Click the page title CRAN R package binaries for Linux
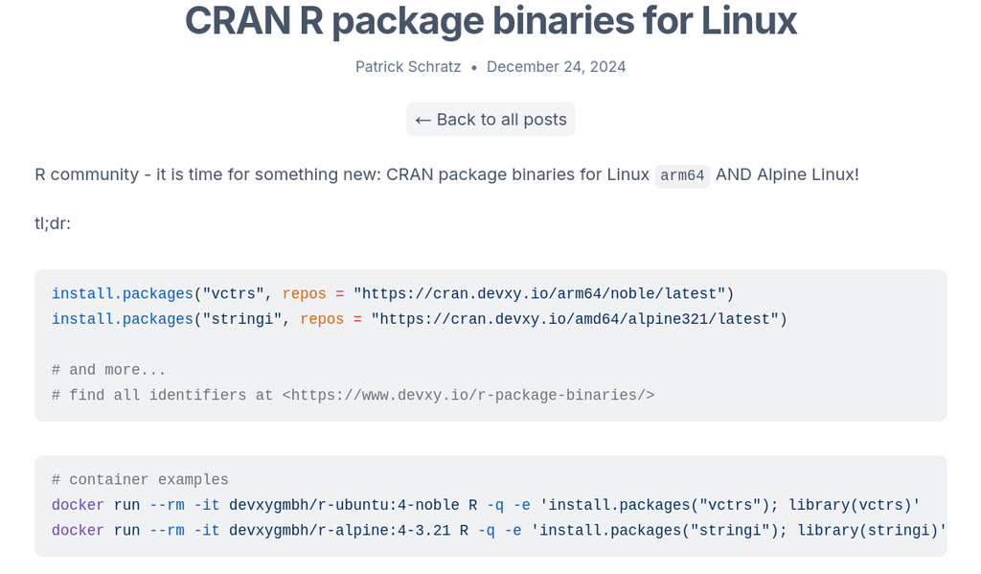The height and width of the screenshot is (574, 981). (490, 21)
